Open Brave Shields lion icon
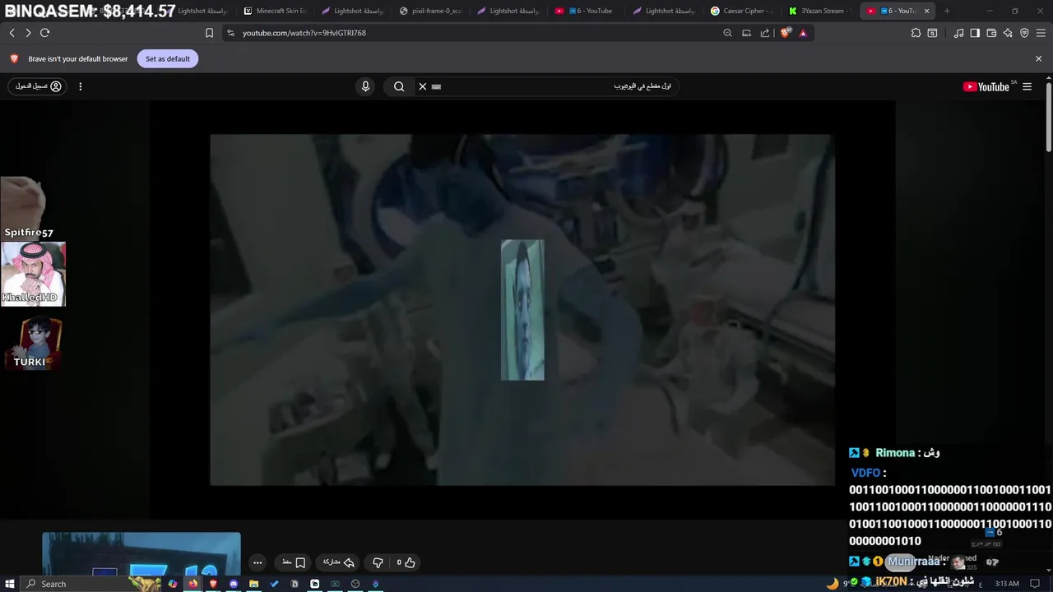The width and height of the screenshot is (1053, 592). 786,33
